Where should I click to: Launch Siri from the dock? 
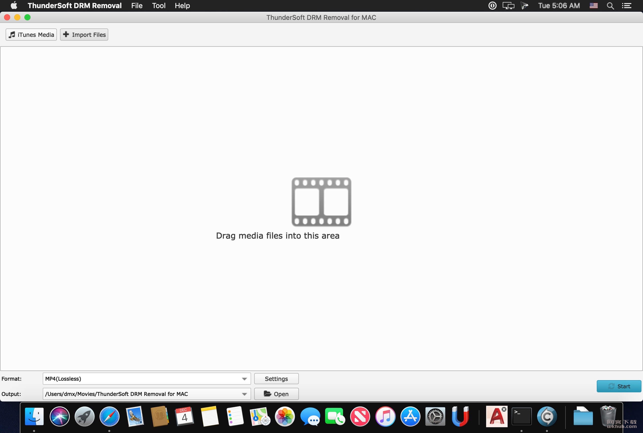pyautogui.click(x=59, y=416)
